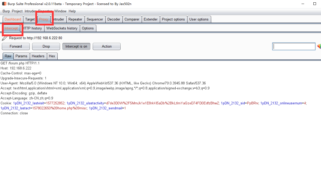Open the Project menu
321x194 pixels.
point(17,11)
